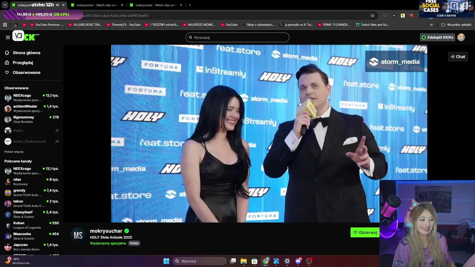Open the Chat panel
The height and width of the screenshot is (267, 475).
point(458,57)
